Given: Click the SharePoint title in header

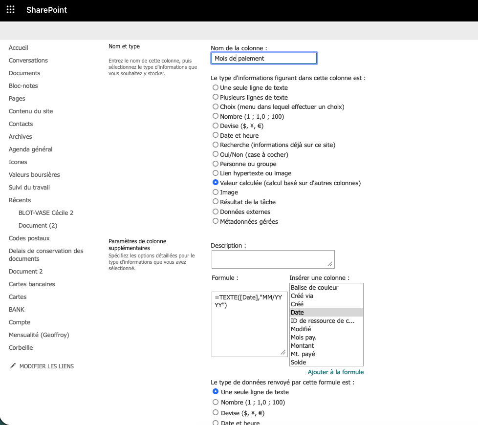Looking at the screenshot, I should [46, 10].
